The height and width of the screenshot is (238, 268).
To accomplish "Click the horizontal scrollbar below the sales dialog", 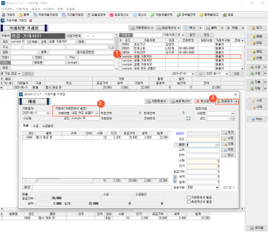I will [122, 209].
